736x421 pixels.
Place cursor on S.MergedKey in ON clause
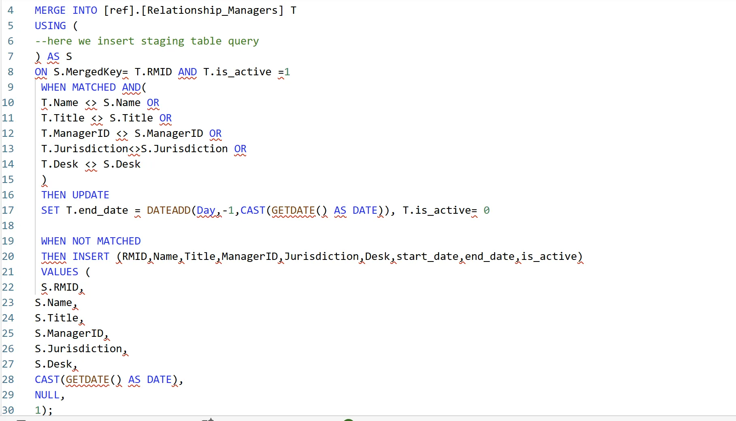(87, 72)
